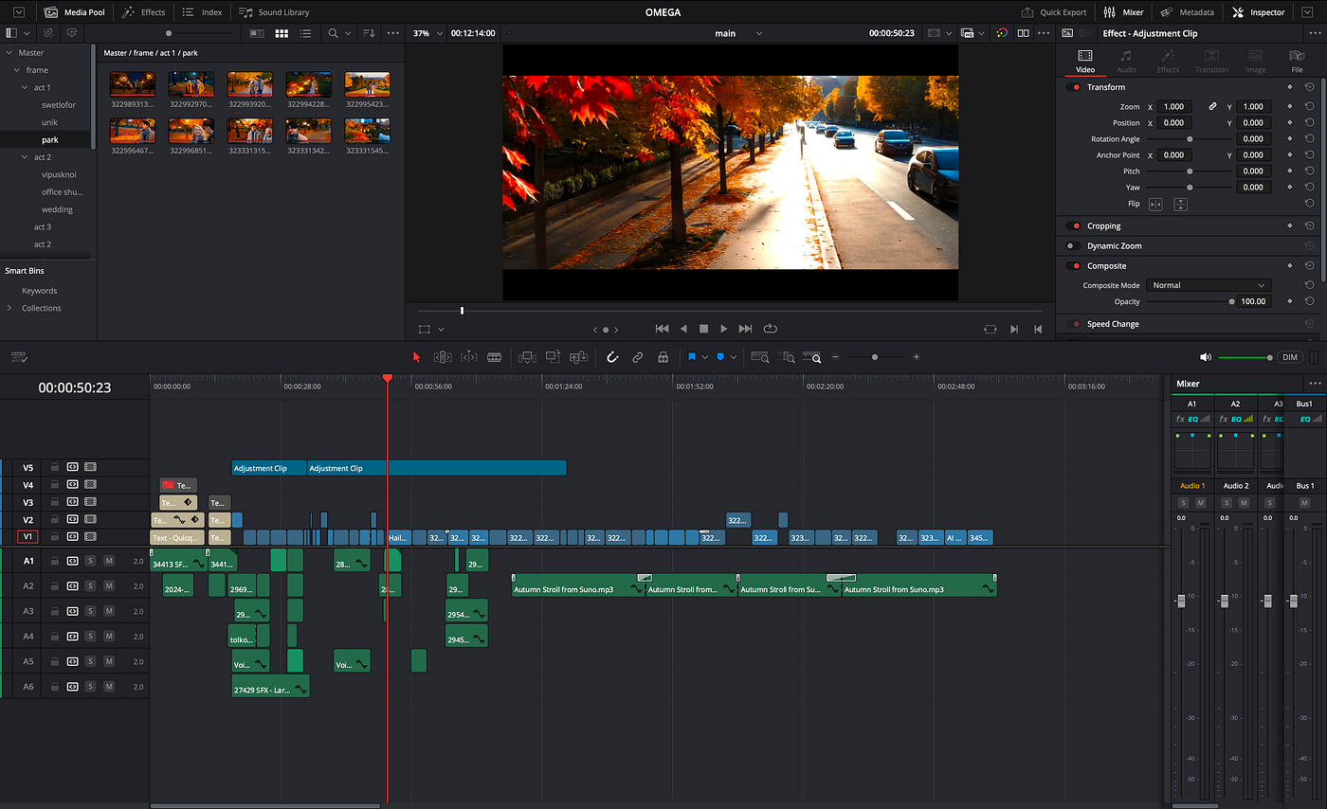Viewport: 1327px width, 809px height.
Task: Open Timeline View Options icon
Action: coord(19,357)
